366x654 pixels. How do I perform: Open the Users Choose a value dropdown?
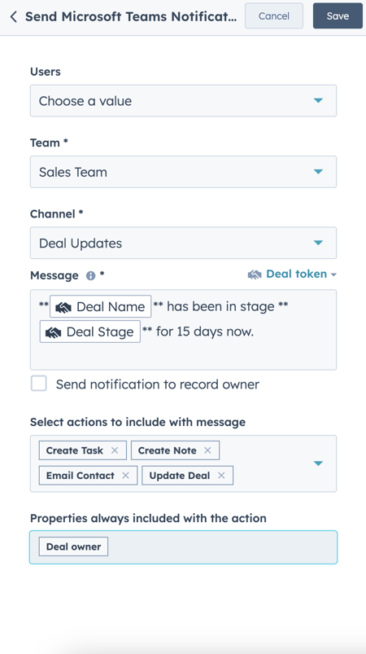click(183, 101)
